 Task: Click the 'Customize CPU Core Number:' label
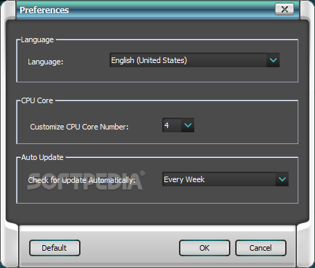pos(79,127)
